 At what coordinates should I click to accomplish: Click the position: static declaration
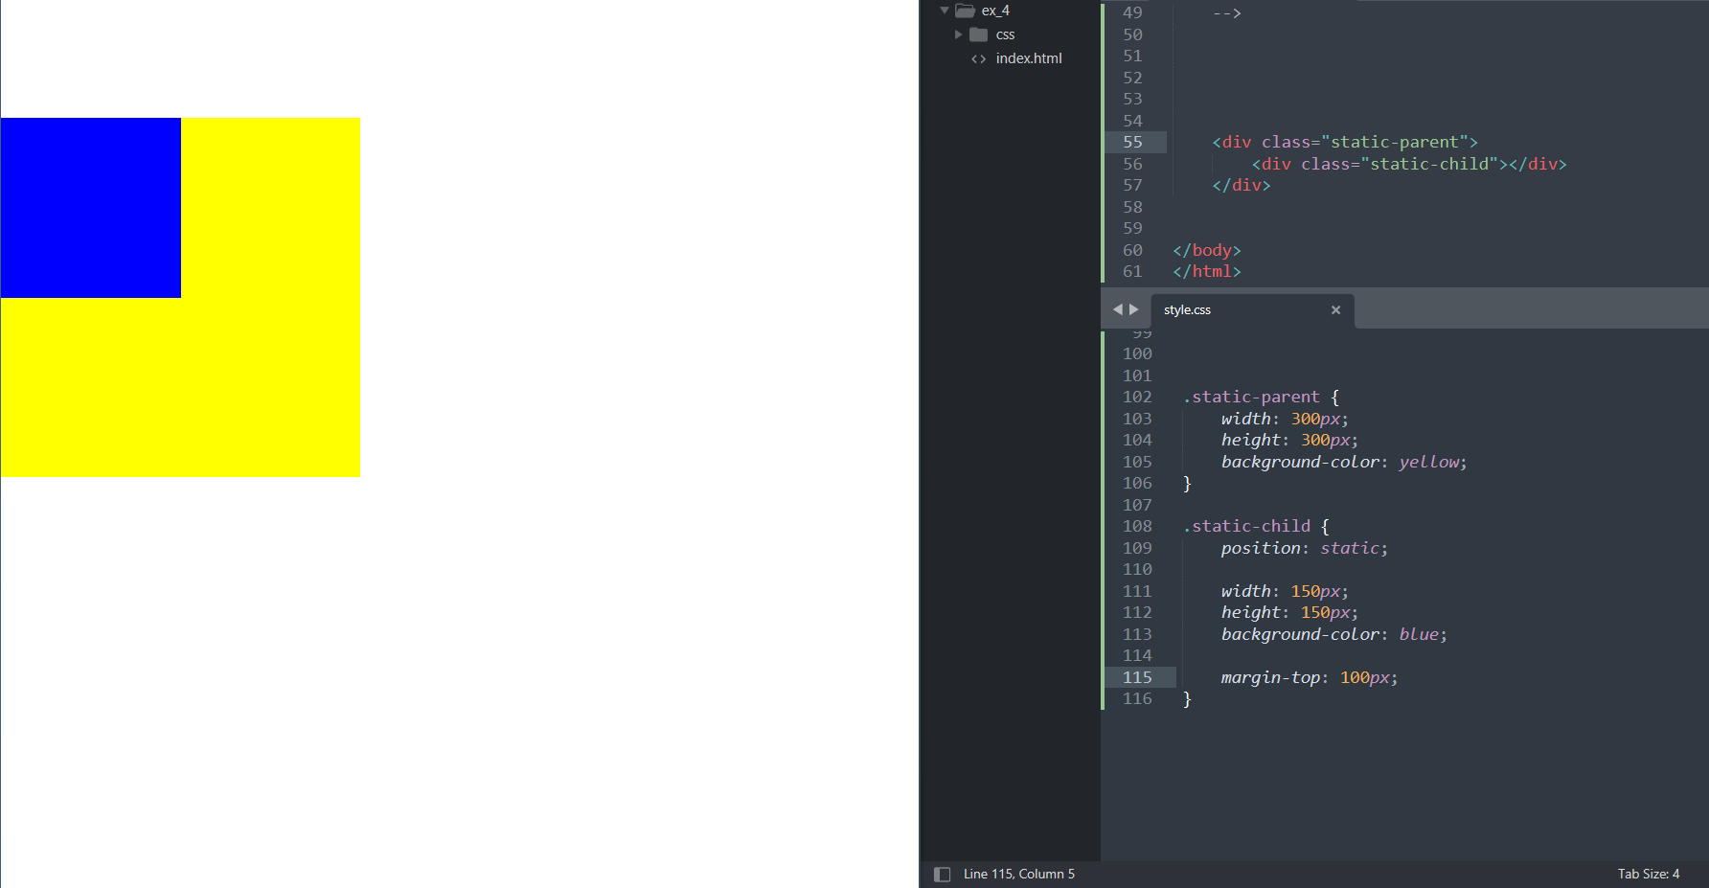[x=1304, y=548]
